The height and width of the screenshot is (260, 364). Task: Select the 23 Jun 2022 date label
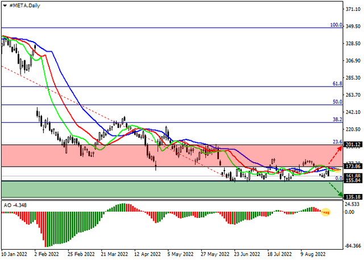(x=247, y=254)
